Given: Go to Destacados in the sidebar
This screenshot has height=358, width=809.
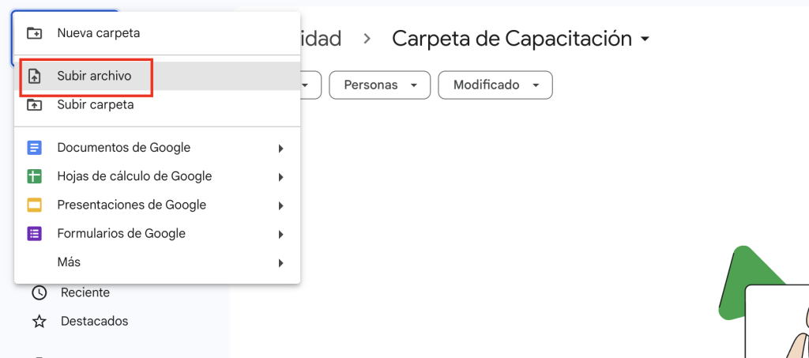Looking at the screenshot, I should point(94,322).
